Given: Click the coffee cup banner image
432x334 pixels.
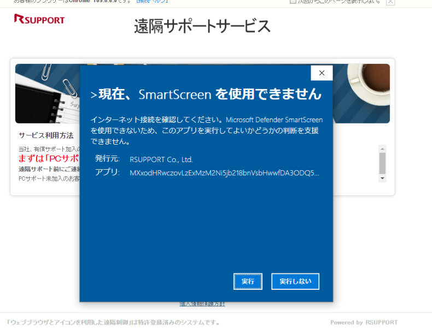Looking at the screenshot, I should 361,93.
